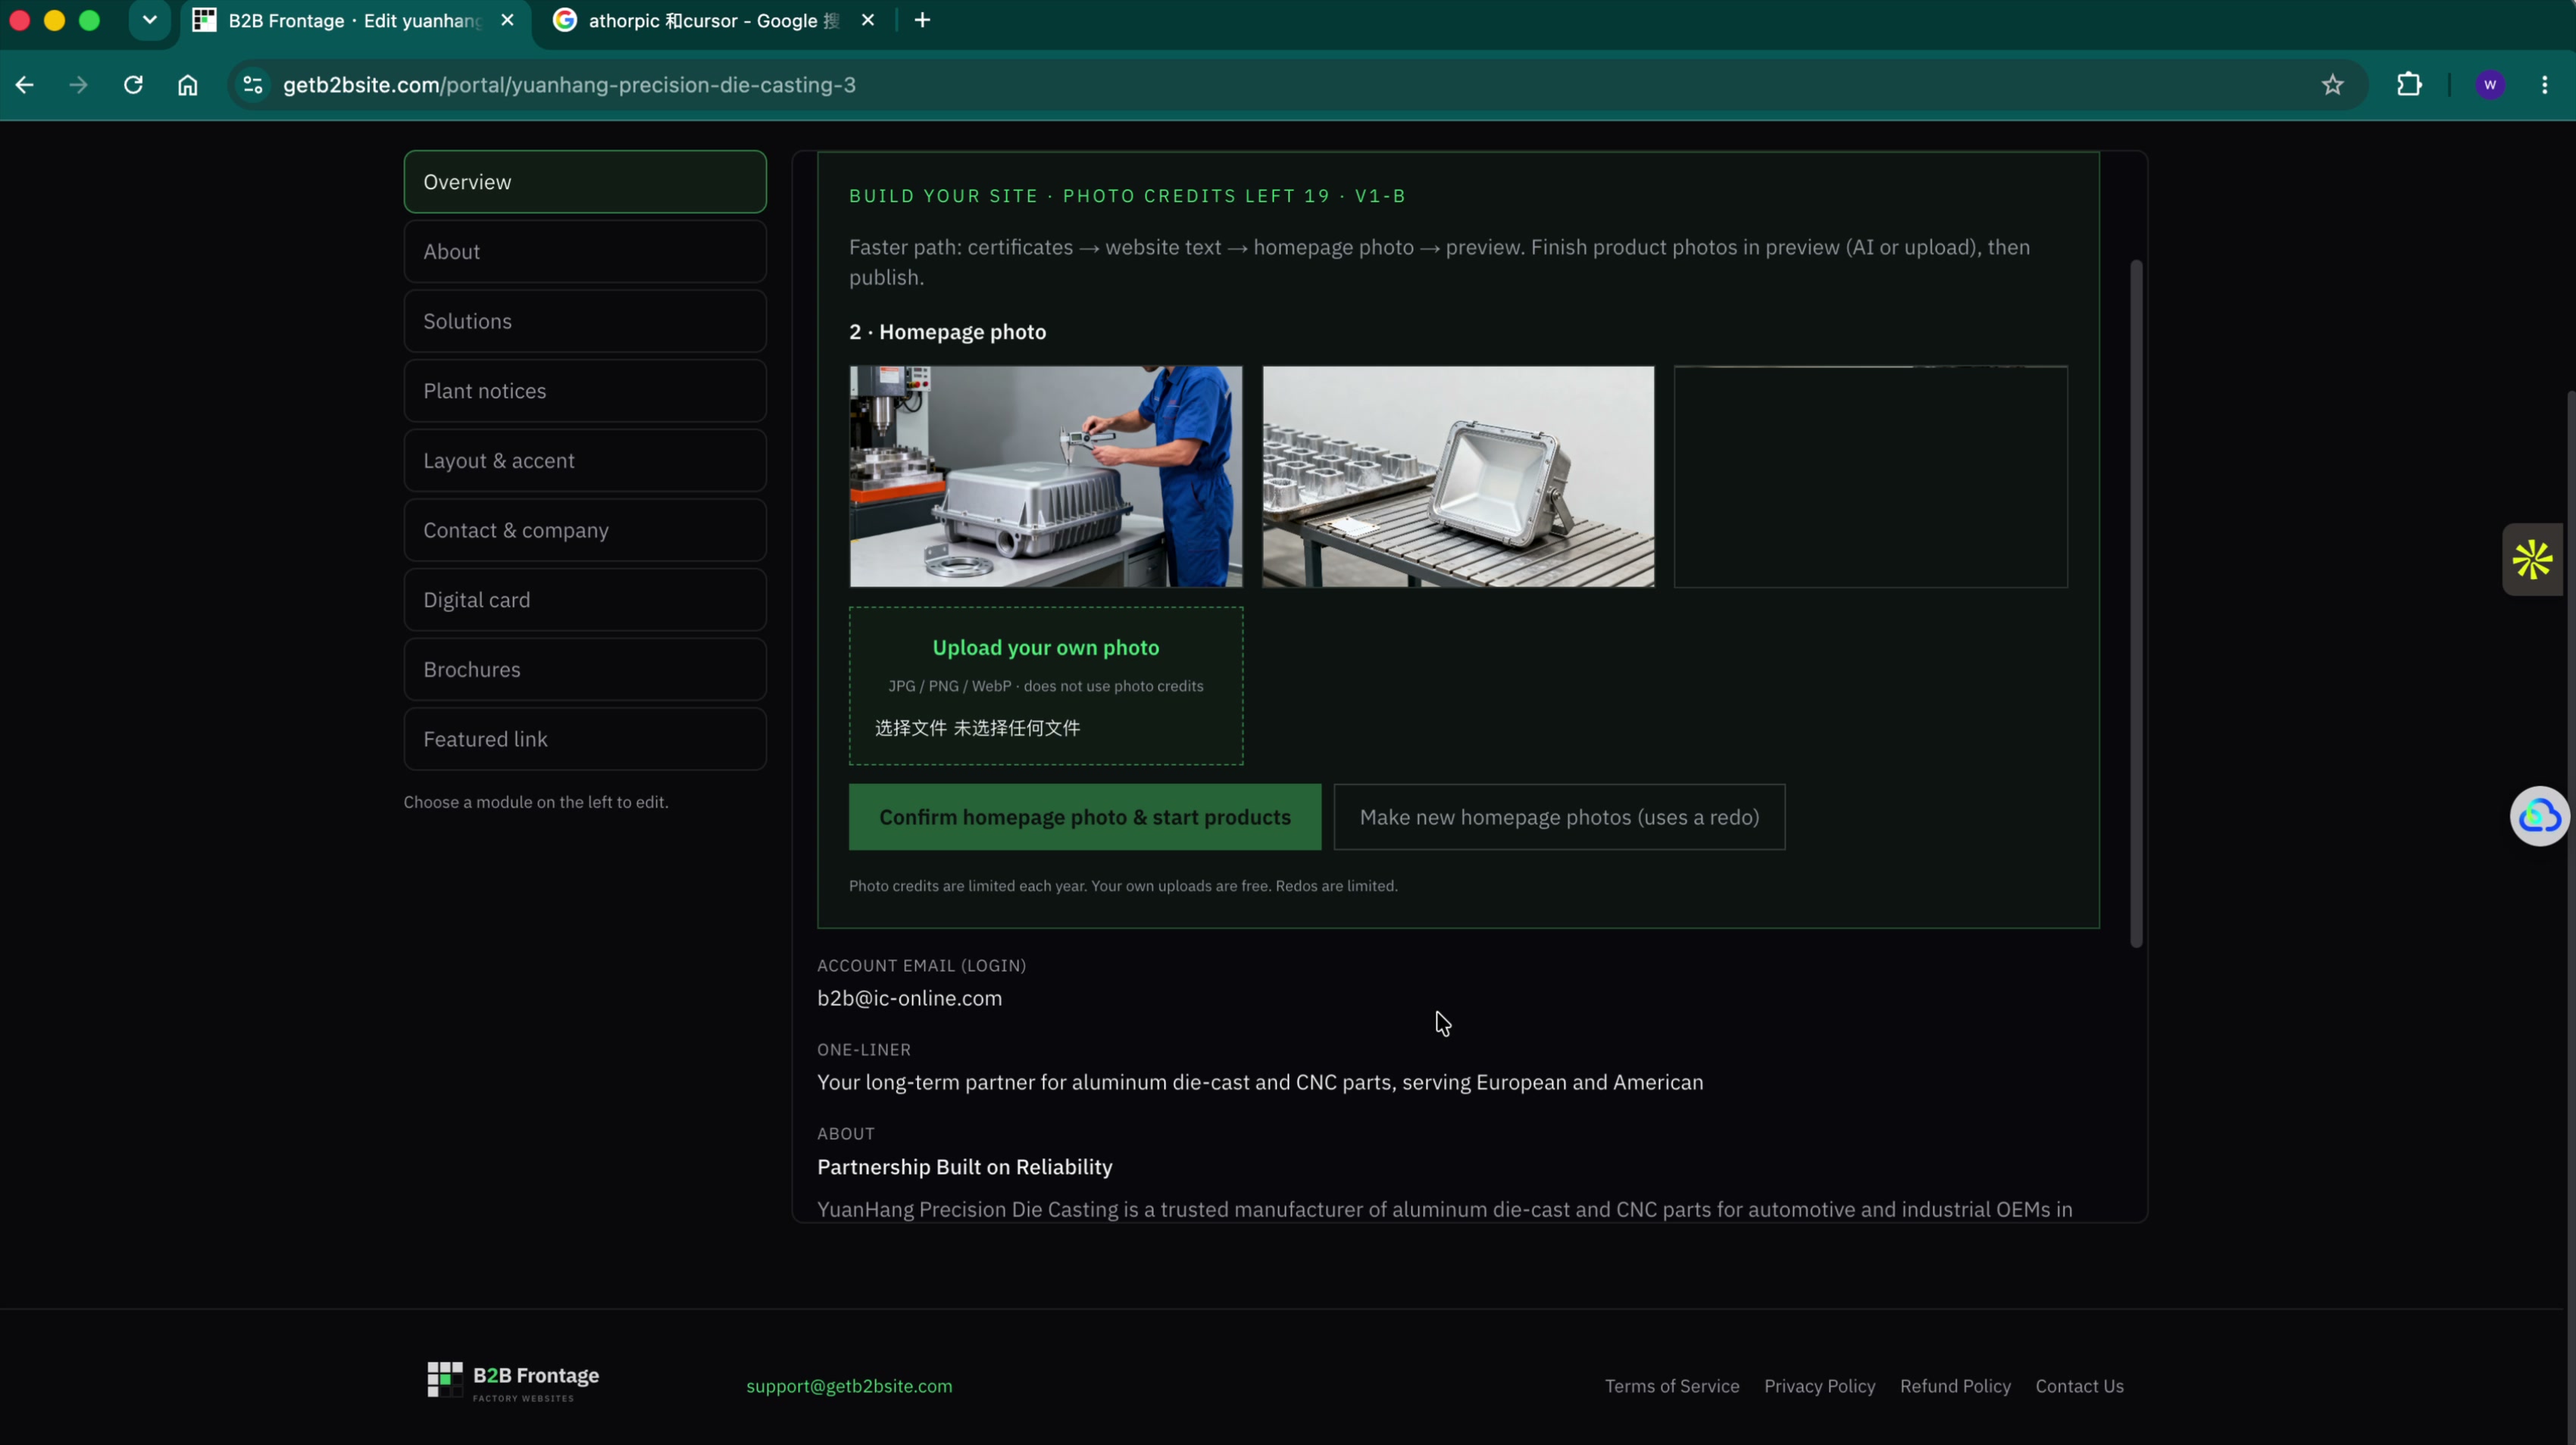Viewport: 2576px width, 1445px height.
Task: Click the support@getb2bsite.com email link
Action: [849, 1386]
